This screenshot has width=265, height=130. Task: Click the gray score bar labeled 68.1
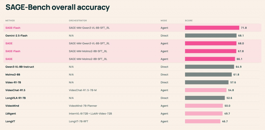pos(211,36)
